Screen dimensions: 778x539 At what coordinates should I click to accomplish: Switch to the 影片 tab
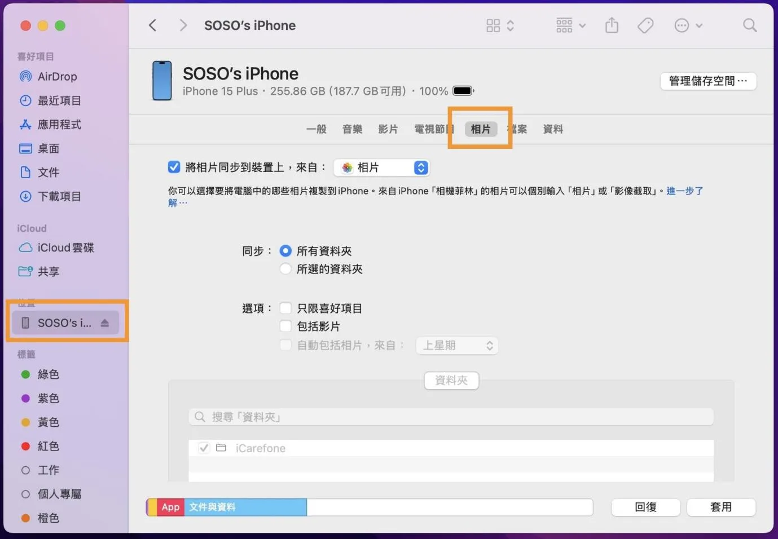388,129
